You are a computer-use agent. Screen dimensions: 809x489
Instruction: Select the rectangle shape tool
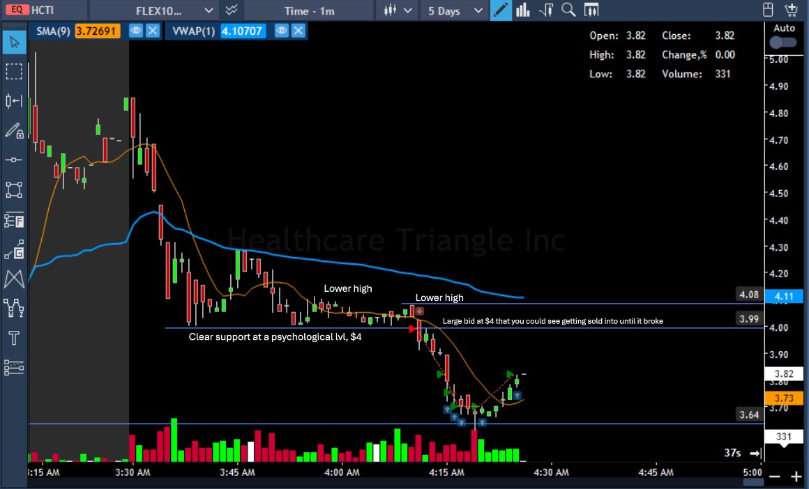tap(14, 190)
